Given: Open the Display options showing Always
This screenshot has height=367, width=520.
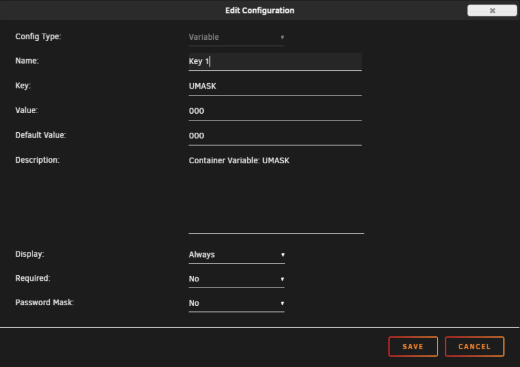Looking at the screenshot, I should pos(236,254).
